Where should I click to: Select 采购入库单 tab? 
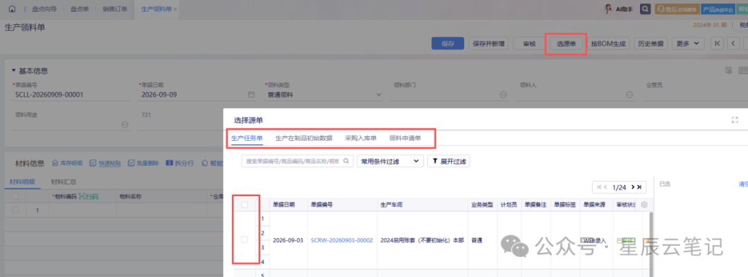(x=361, y=138)
